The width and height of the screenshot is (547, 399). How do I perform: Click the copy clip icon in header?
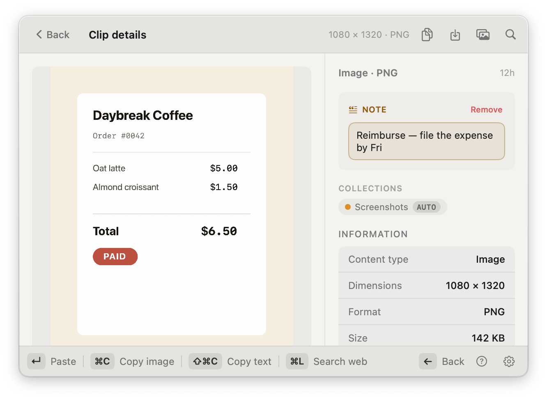(427, 34)
